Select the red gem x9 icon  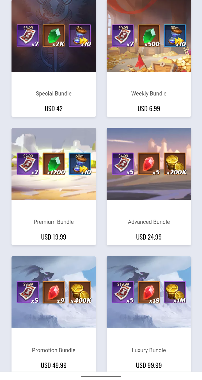click(x=54, y=292)
